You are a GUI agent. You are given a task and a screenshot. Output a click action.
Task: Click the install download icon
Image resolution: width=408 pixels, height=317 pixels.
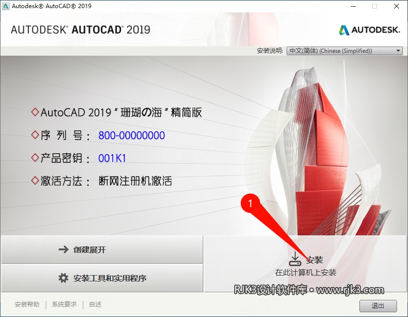pos(295,259)
